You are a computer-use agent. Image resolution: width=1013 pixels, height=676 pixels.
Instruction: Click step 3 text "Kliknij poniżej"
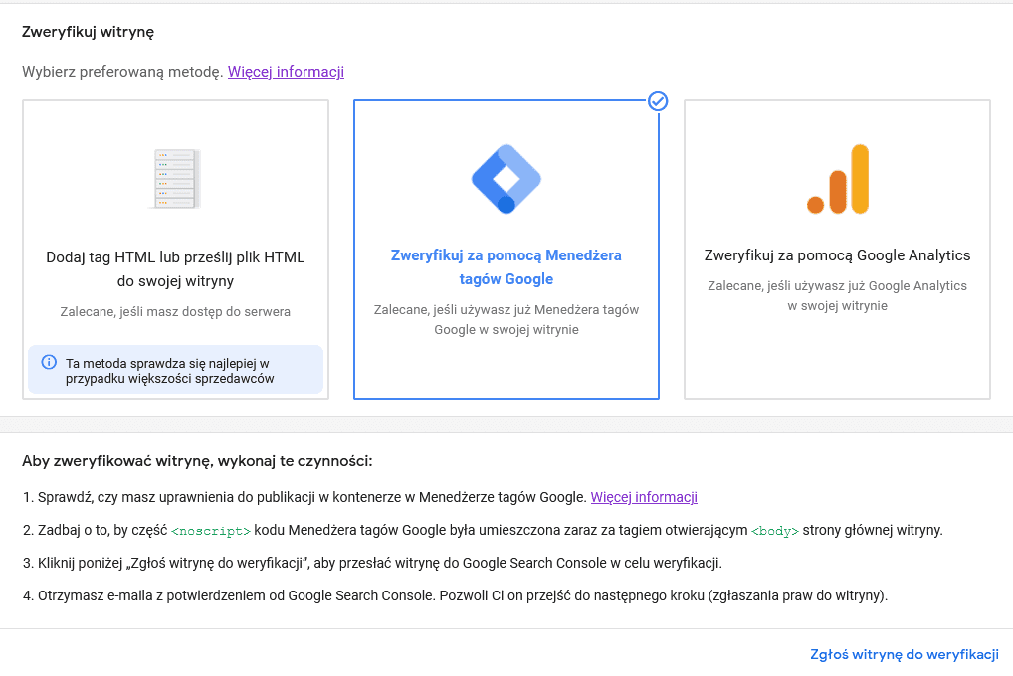tap(372, 563)
